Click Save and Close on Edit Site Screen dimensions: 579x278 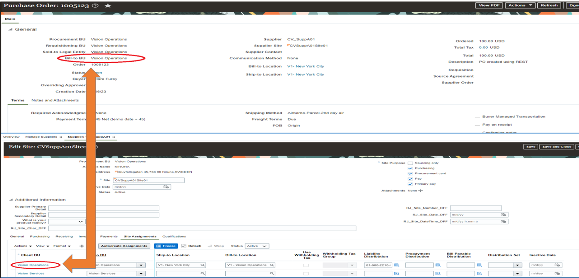(557, 147)
